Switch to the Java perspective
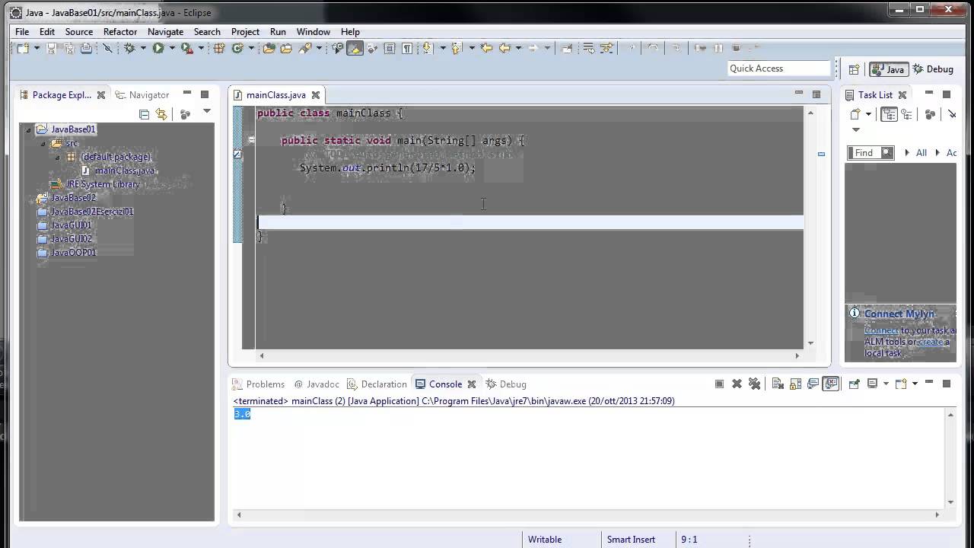 [x=888, y=69]
